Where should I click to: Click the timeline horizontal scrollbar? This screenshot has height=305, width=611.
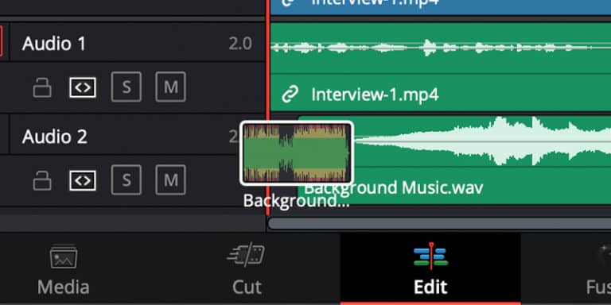439,224
